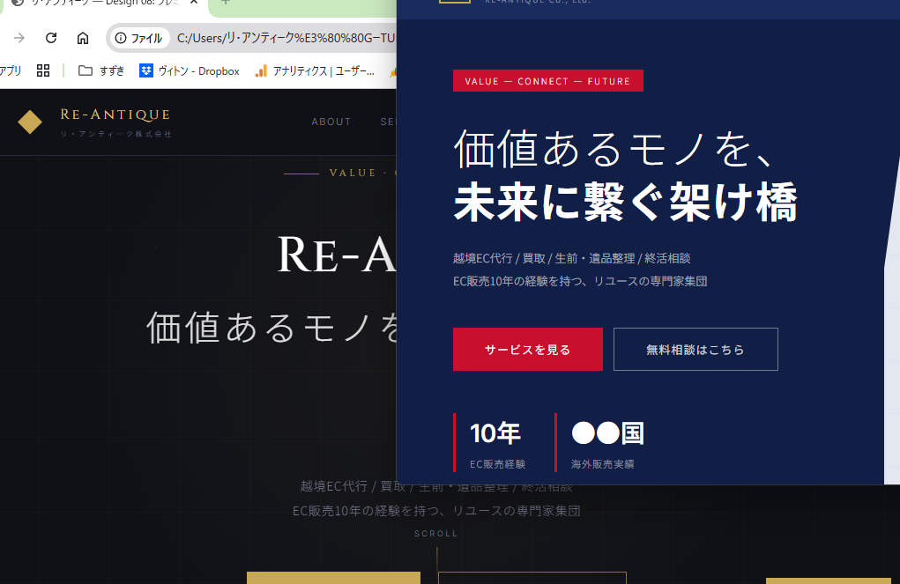Open the ABOUT navigation menu item
The height and width of the screenshot is (584, 900).
coord(331,122)
